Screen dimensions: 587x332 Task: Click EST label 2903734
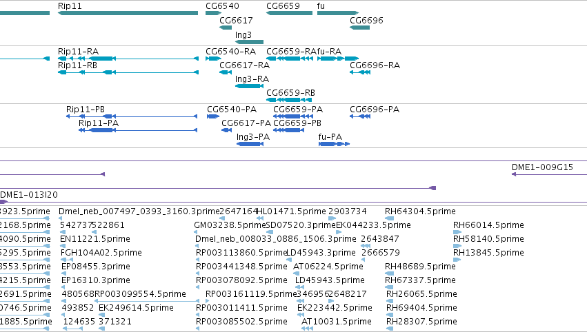[348, 211]
